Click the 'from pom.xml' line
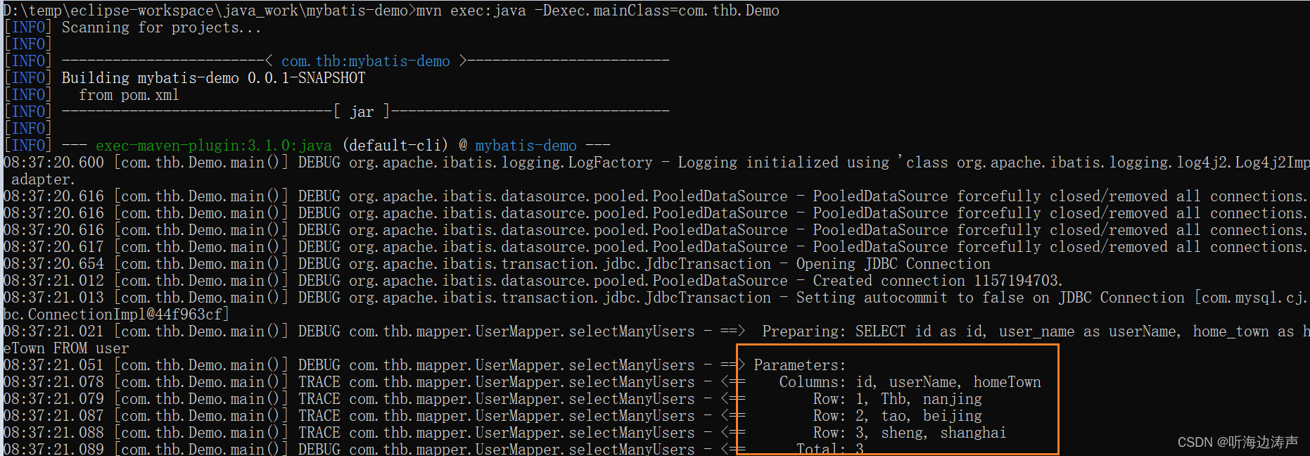Viewport: 1310px width, 456px height. [129, 95]
